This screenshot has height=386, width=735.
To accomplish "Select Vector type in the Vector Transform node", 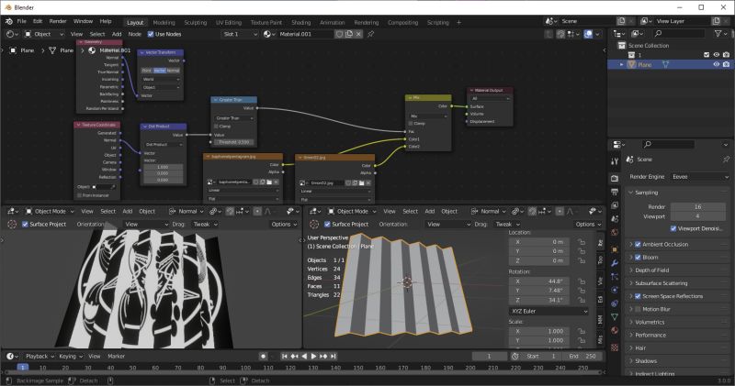I will click(160, 71).
